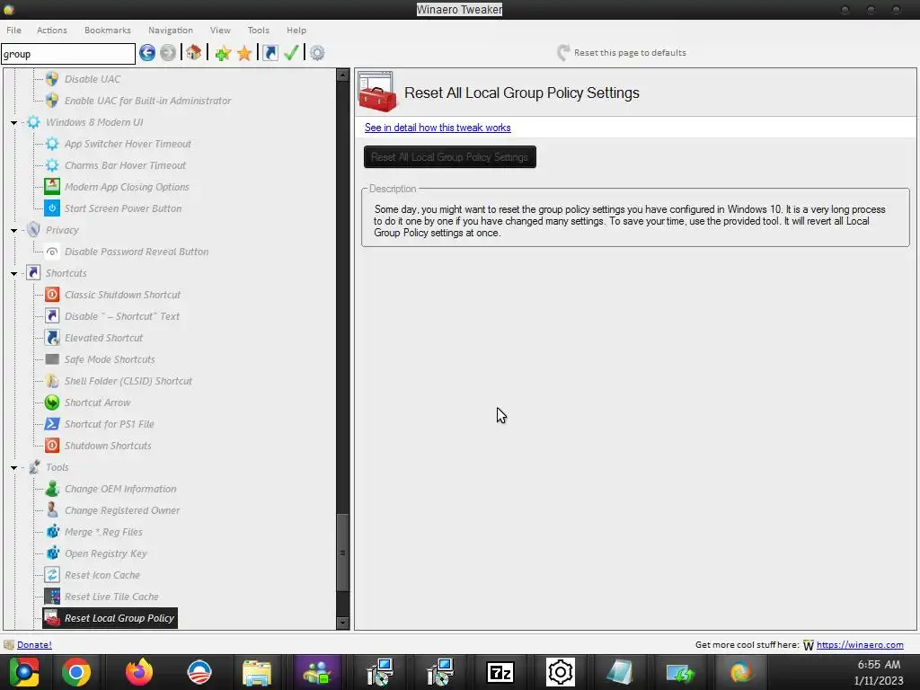The width and height of the screenshot is (920, 690).
Task: Collapse the Privacy tree group
Action: pyautogui.click(x=14, y=231)
